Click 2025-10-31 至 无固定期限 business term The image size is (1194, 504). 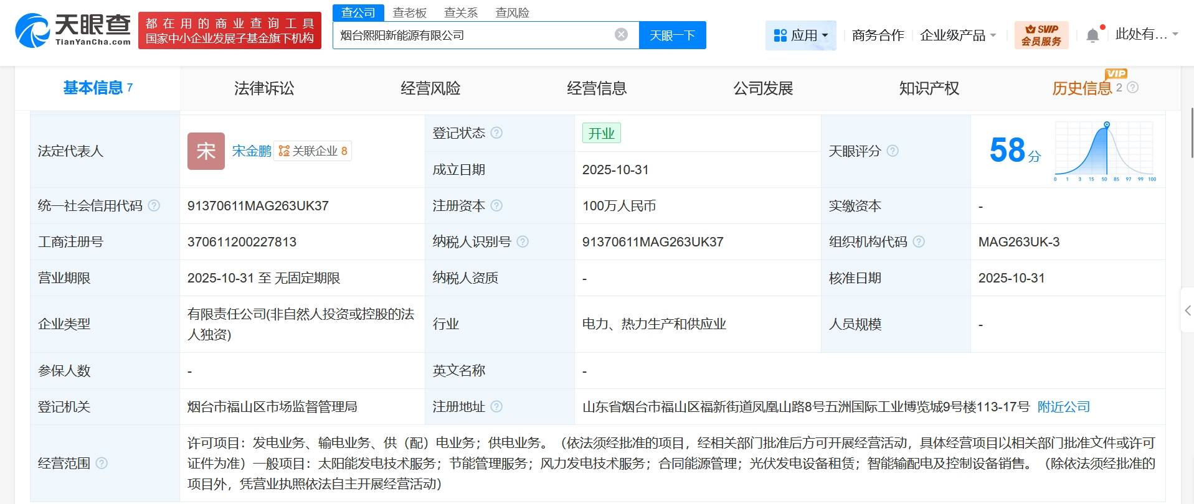(x=263, y=278)
